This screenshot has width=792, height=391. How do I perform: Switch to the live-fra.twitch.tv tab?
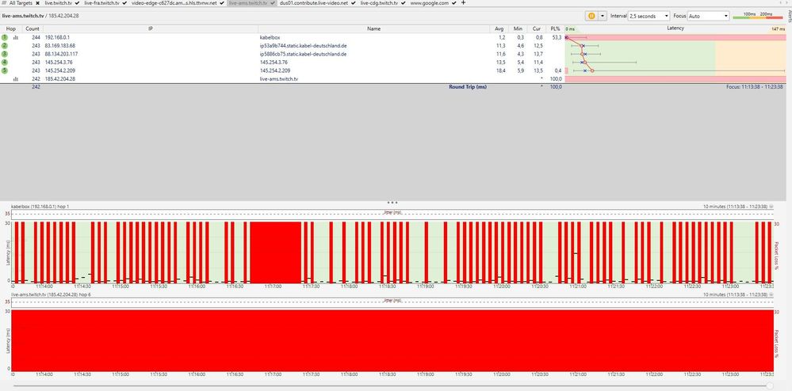[102, 3]
